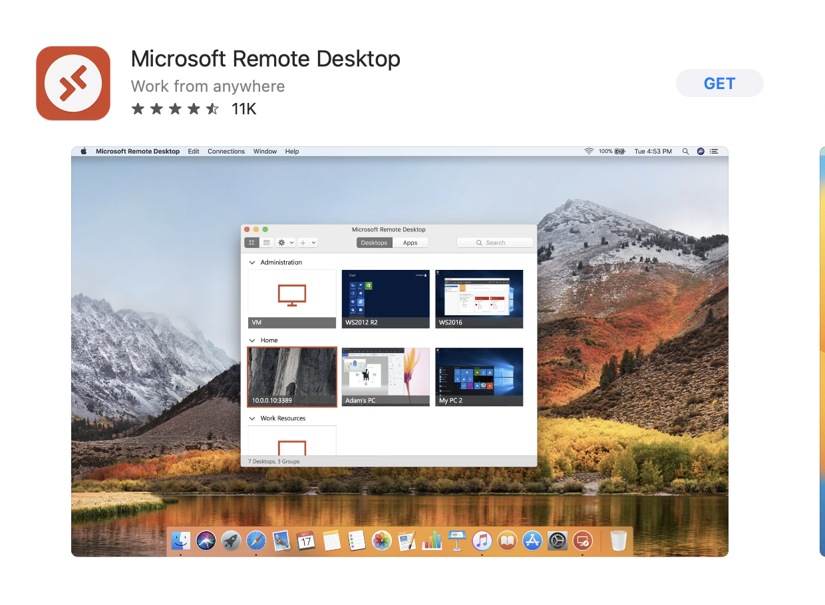Open Finder from the Dock
Viewport: 825px width, 605px height.
[x=181, y=540]
